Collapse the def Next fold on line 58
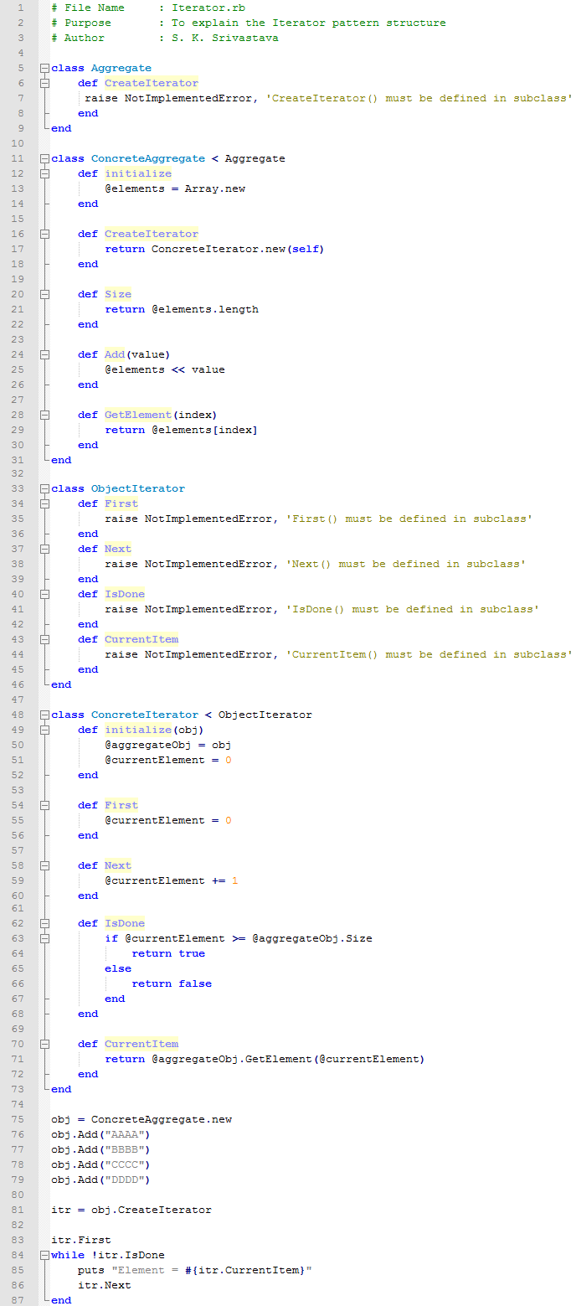This screenshot has width=576, height=1306. [x=44, y=866]
